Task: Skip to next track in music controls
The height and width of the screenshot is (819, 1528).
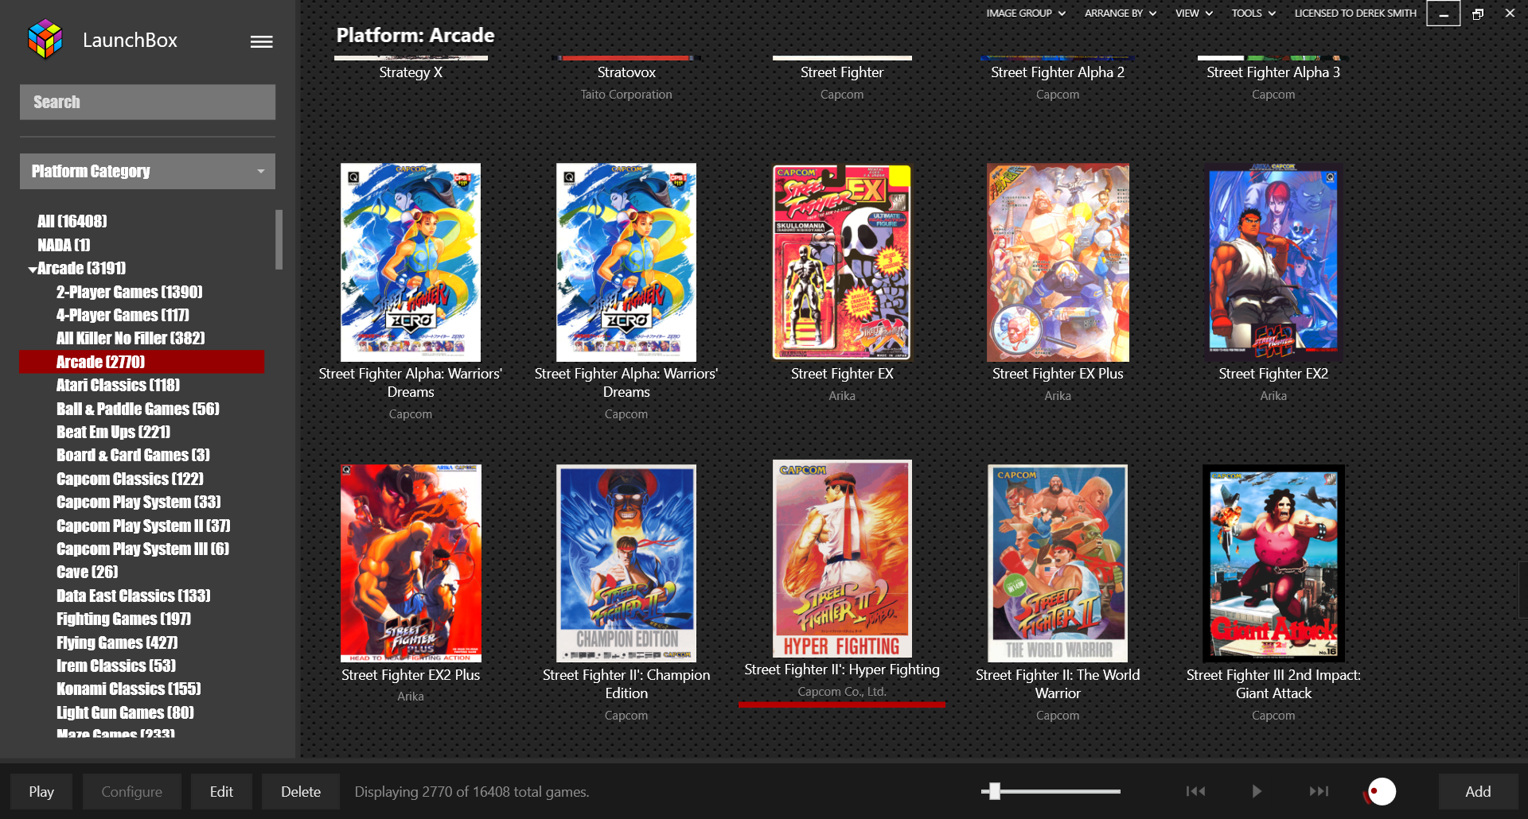Action: [x=1319, y=791]
